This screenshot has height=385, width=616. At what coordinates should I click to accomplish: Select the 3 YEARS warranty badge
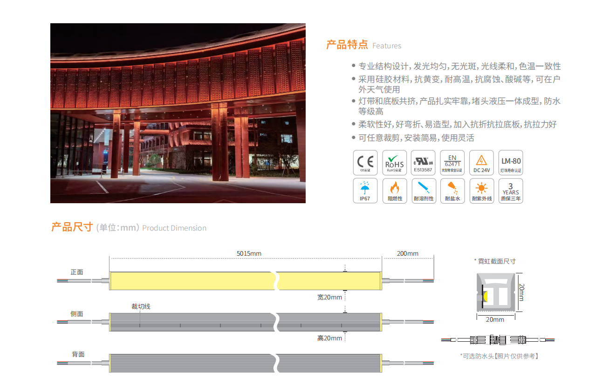tap(511, 191)
